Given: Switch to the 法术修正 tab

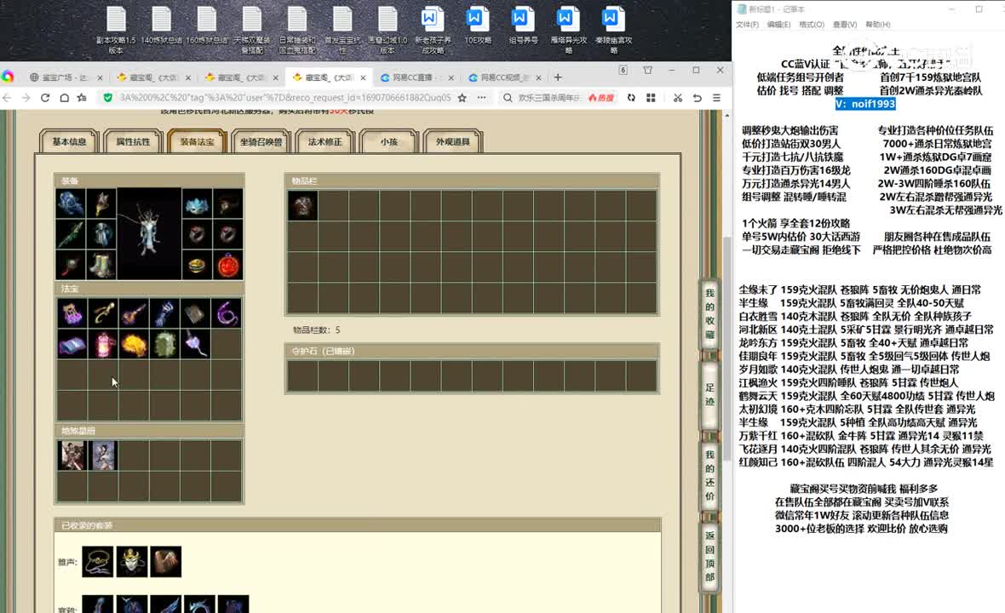Looking at the screenshot, I should point(325,141).
